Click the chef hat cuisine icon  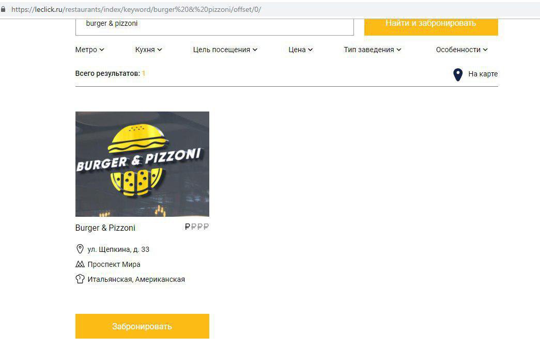point(80,279)
